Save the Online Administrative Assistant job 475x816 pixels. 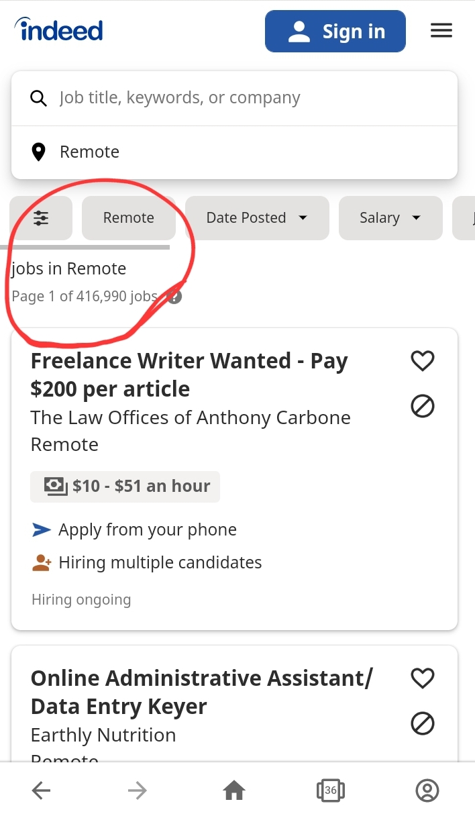point(423,678)
